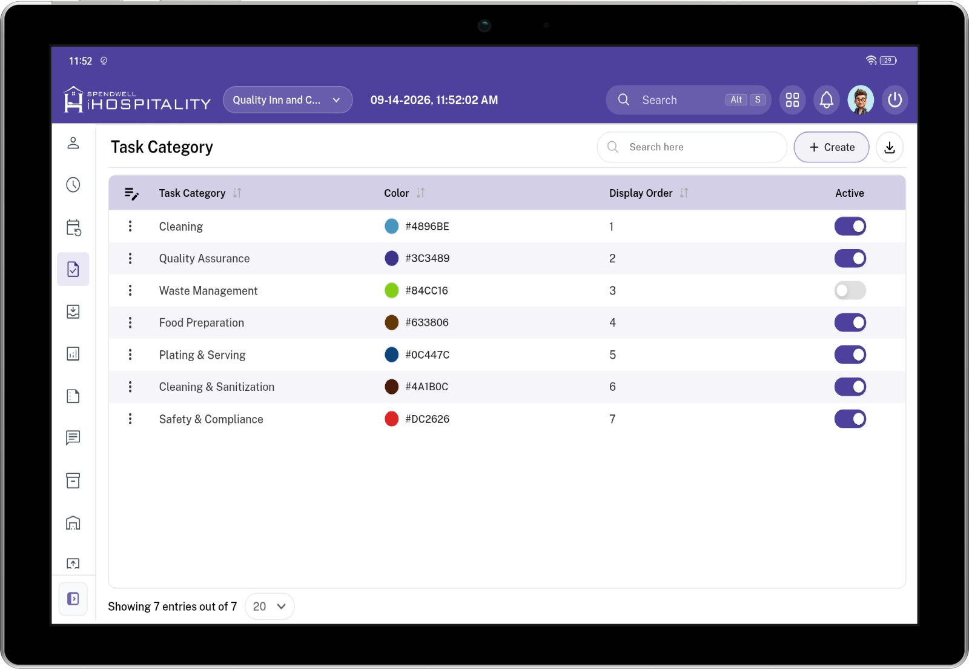Toggle Active switch for Quality Assurance
This screenshot has height=669, width=969.
coord(850,259)
